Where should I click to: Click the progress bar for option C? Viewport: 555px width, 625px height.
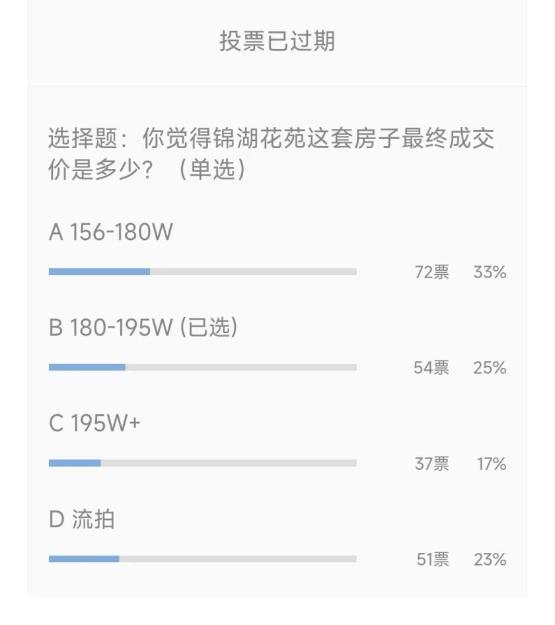coord(203,463)
